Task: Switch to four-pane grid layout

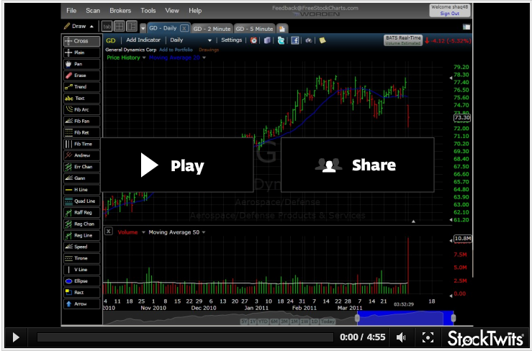Action: [x=119, y=27]
